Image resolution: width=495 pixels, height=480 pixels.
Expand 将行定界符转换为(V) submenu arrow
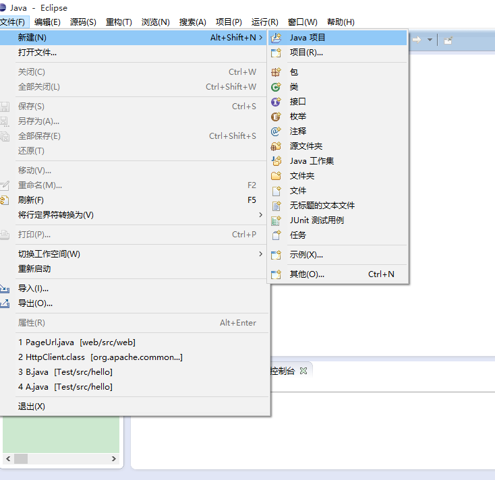[x=261, y=215]
